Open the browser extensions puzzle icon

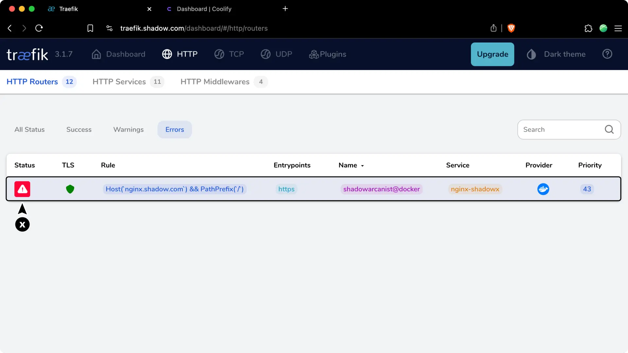coord(588,28)
